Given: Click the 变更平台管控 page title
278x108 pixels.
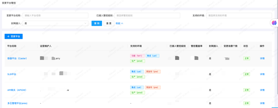Looking at the screenshot, I should click(x=9, y=3).
